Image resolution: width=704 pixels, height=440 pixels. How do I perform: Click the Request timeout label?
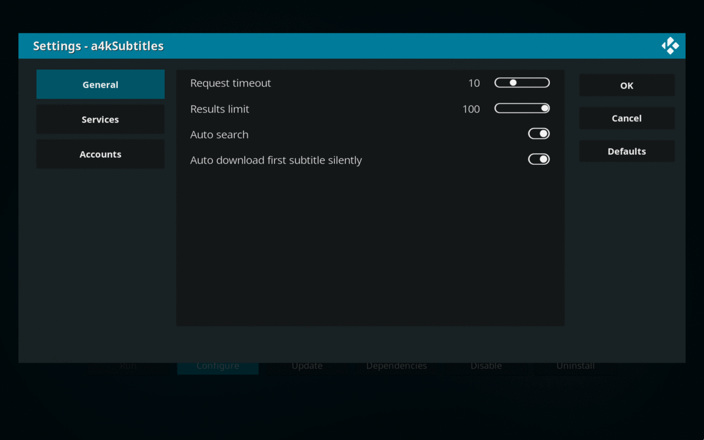pos(231,83)
